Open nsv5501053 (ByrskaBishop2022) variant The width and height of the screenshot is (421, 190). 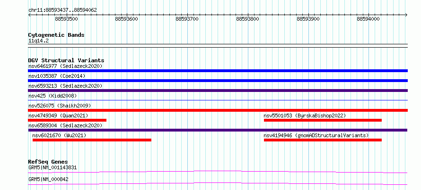coord(305,116)
